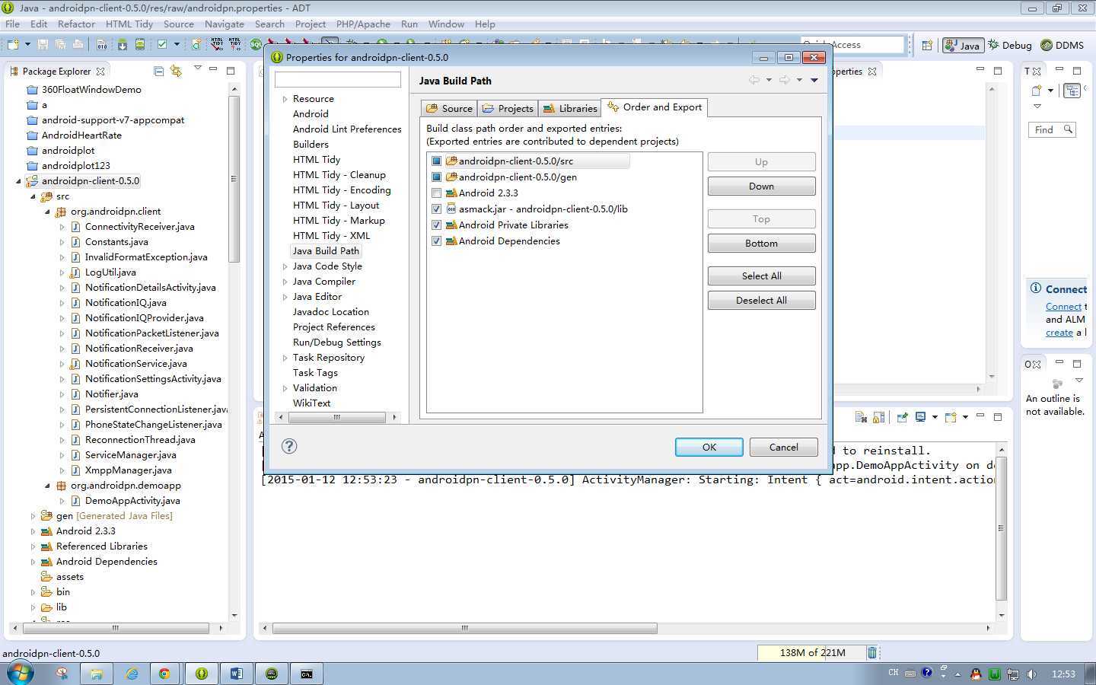Click Open Console icon in console toolbar
Image resolution: width=1096 pixels, height=685 pixels.
click(950, 417)
